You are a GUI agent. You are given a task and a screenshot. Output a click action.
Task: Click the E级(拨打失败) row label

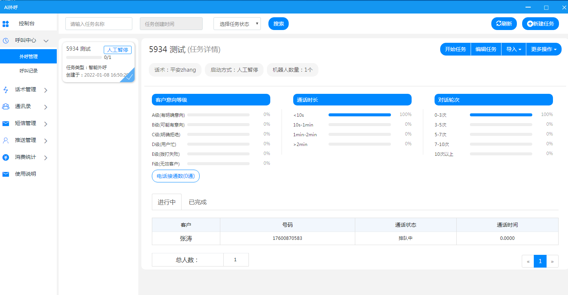166,154
